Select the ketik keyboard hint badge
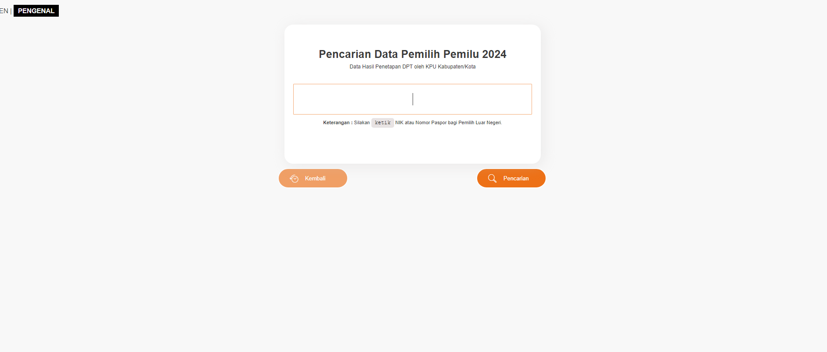This screenshot has width=827, height=352. (x=382, y=123)
